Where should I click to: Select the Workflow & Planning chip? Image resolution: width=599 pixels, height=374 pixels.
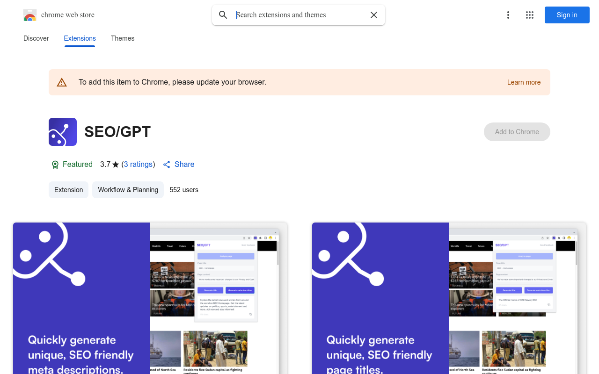tap(128, 190)
